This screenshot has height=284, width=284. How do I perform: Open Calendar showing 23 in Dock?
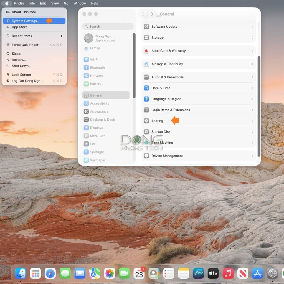[x=139, y=273]
